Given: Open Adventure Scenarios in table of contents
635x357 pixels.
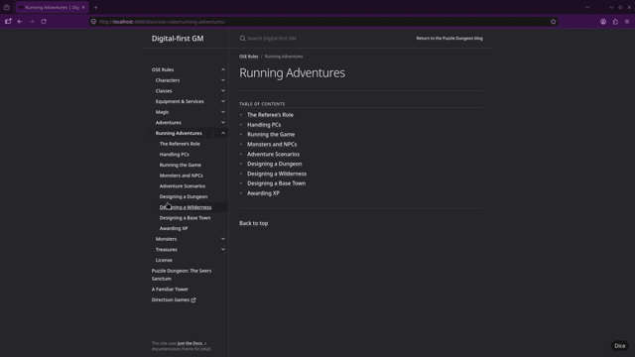Looking at the screenshot, I should coord(274,154).
